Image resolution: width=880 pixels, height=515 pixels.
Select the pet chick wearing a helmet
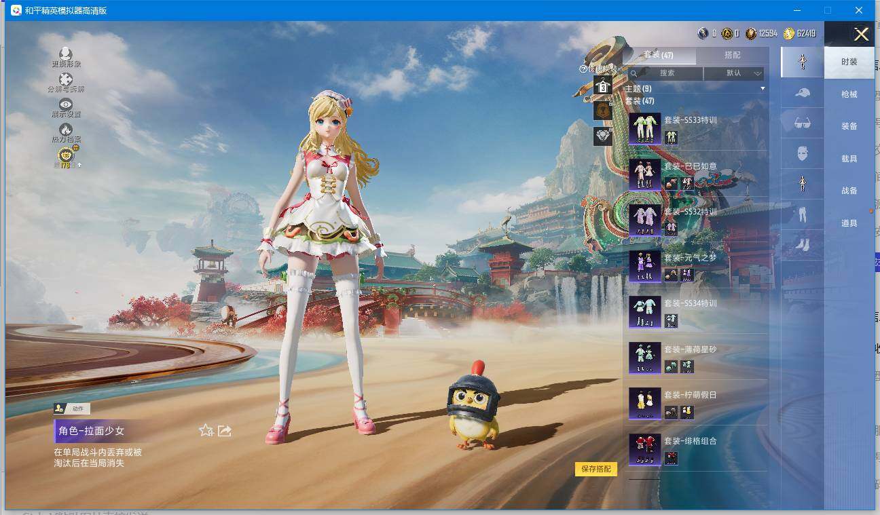(x=473, y=405)
